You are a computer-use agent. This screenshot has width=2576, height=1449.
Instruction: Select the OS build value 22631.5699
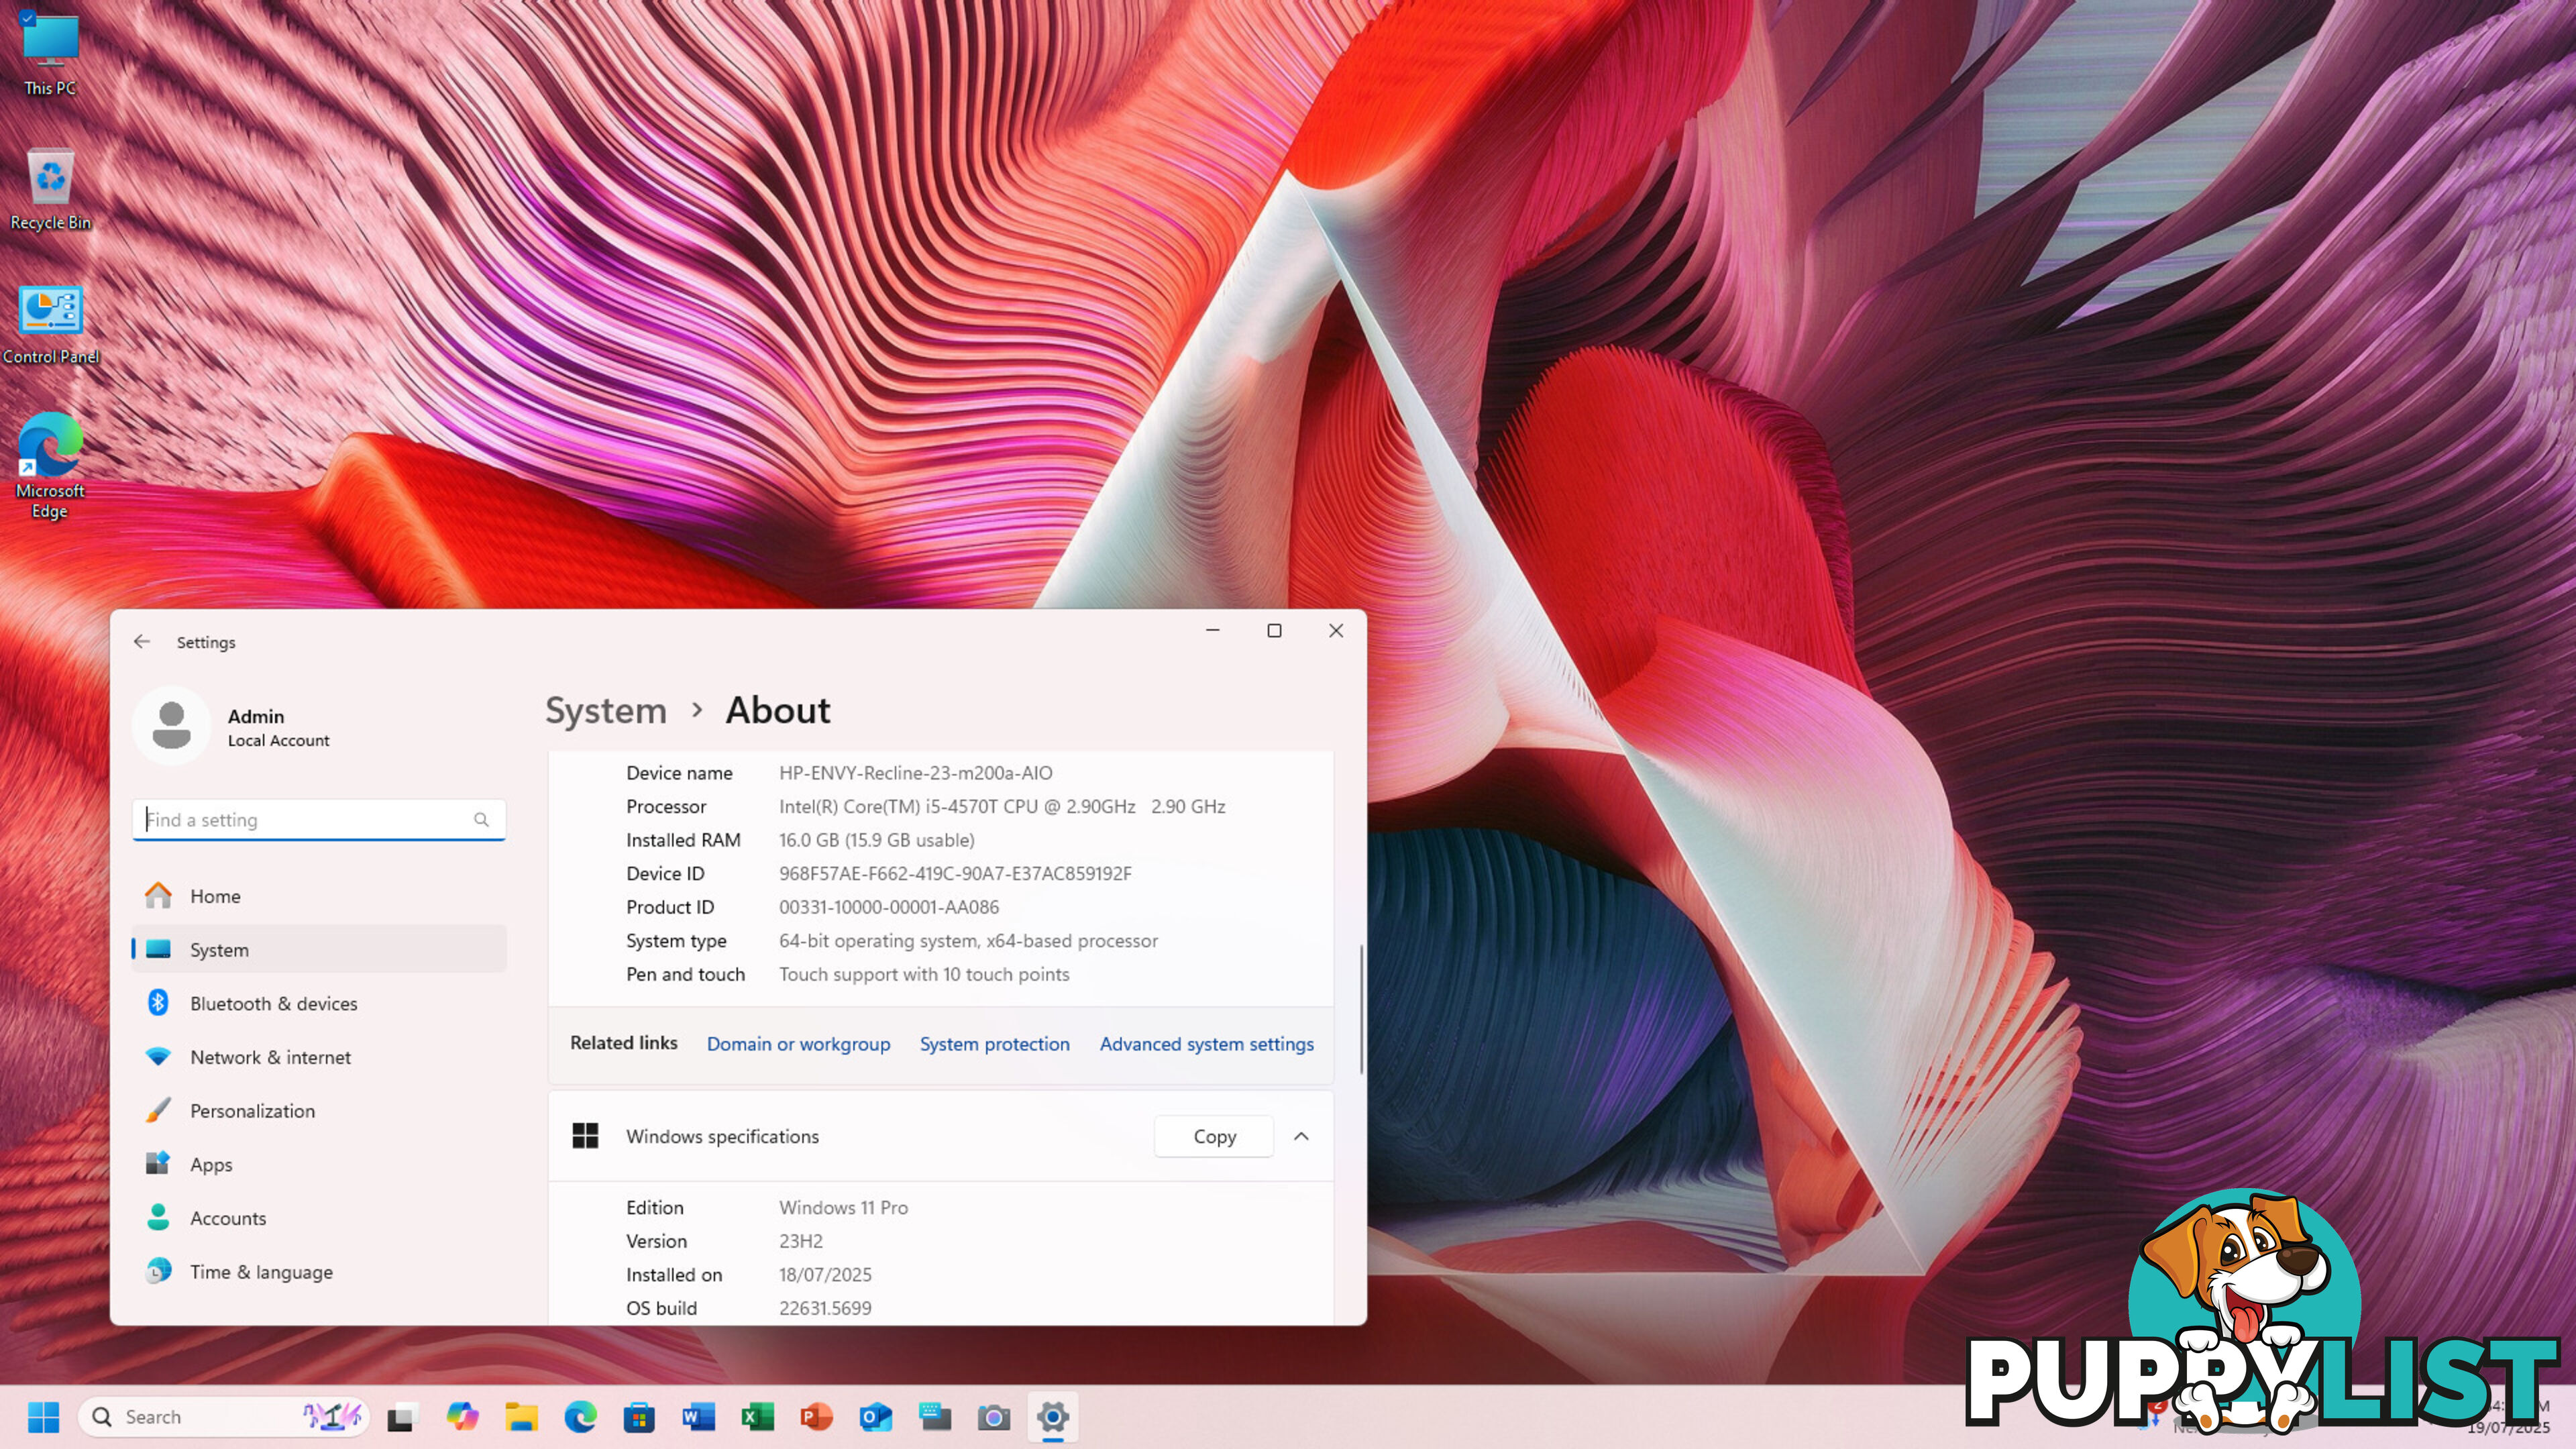[825, 1309]
